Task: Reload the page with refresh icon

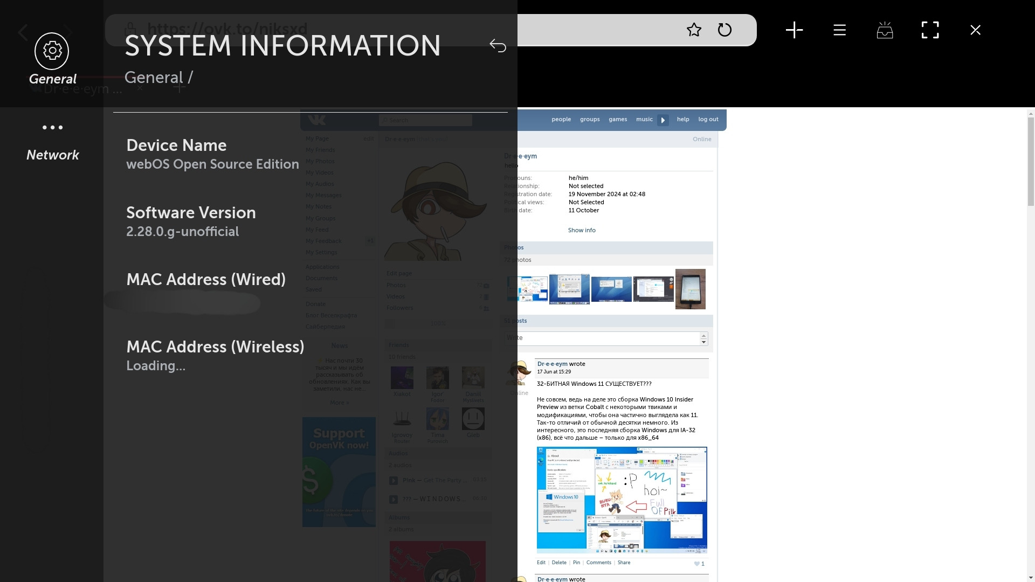Action: point(724,30)
